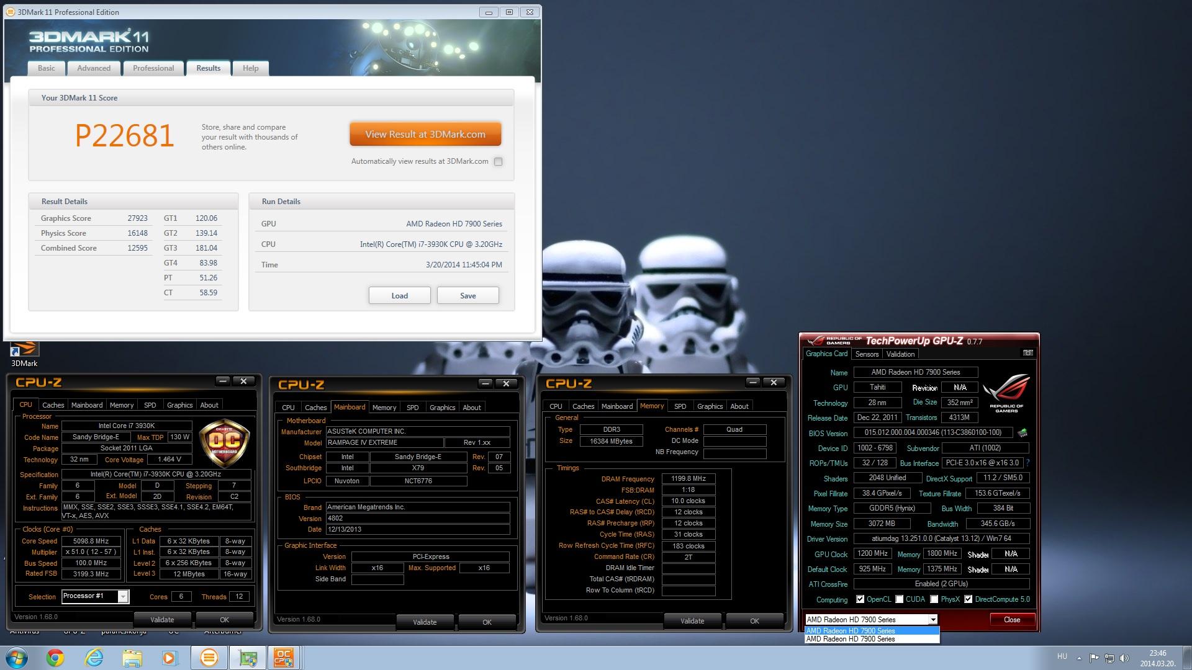Click the BIOS Version field in GPU-Z
The width and height of the screenshot is (1192, 670).
click(x=932, y=432)
